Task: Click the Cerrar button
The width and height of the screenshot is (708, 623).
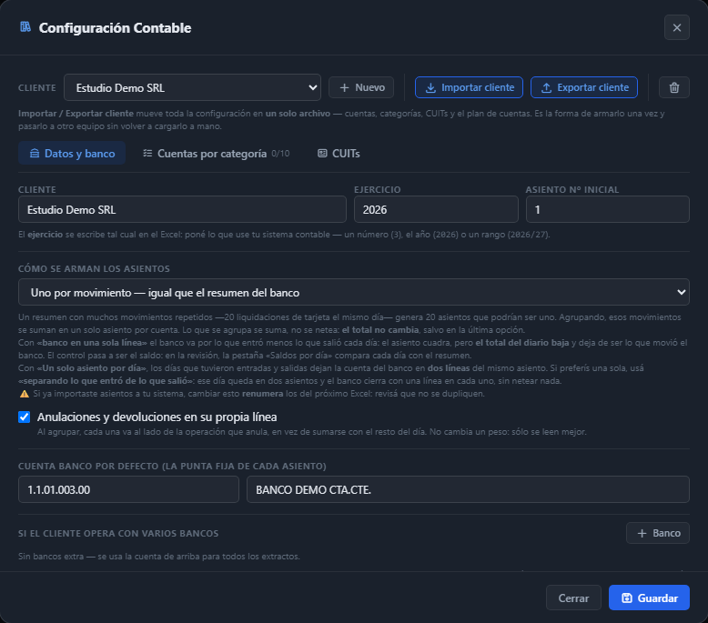Action: click(x=573, y=598)
